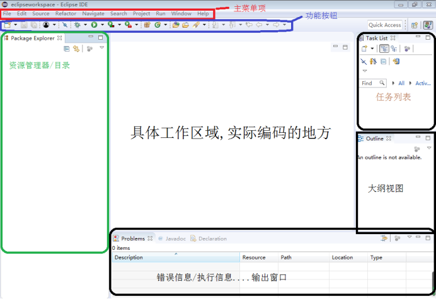Click the Save icon in toolbar
436x299 pixels.
[x=24, y=25]
